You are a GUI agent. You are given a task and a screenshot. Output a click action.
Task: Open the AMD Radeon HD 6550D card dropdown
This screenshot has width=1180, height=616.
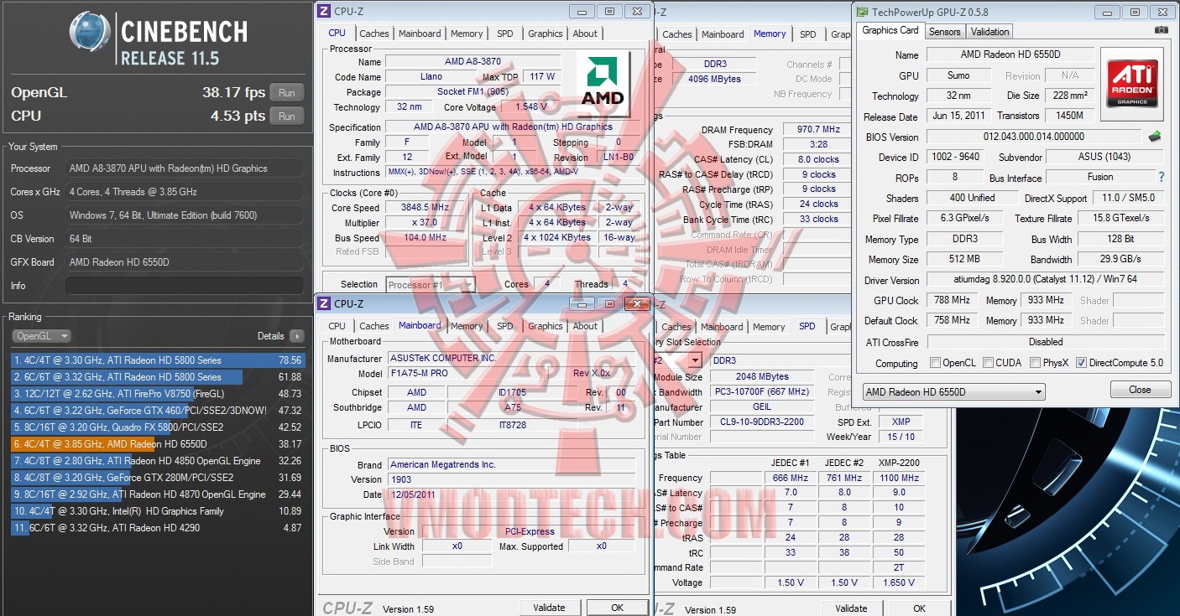[954, 391]
